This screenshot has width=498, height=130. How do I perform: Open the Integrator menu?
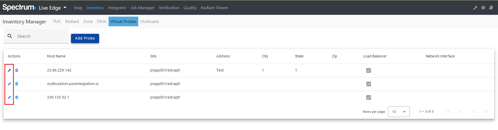[x=117, y=8]
